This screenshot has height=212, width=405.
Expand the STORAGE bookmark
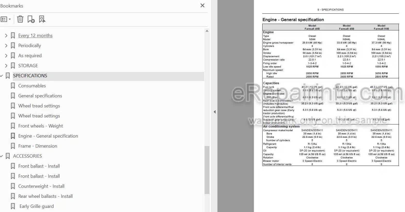[x=6, y=66]
